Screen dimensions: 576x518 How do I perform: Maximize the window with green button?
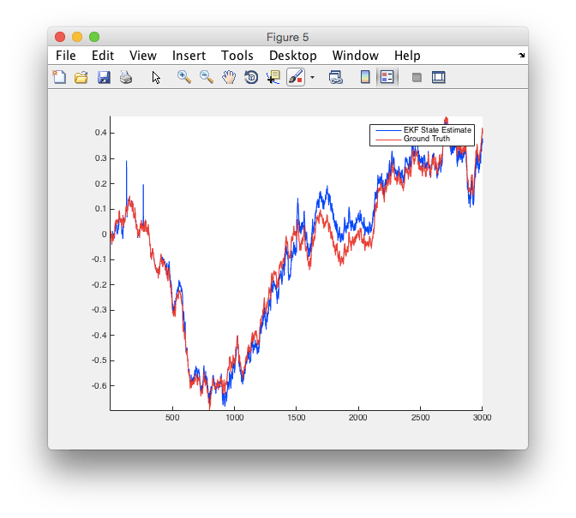[x=94, y=37]
